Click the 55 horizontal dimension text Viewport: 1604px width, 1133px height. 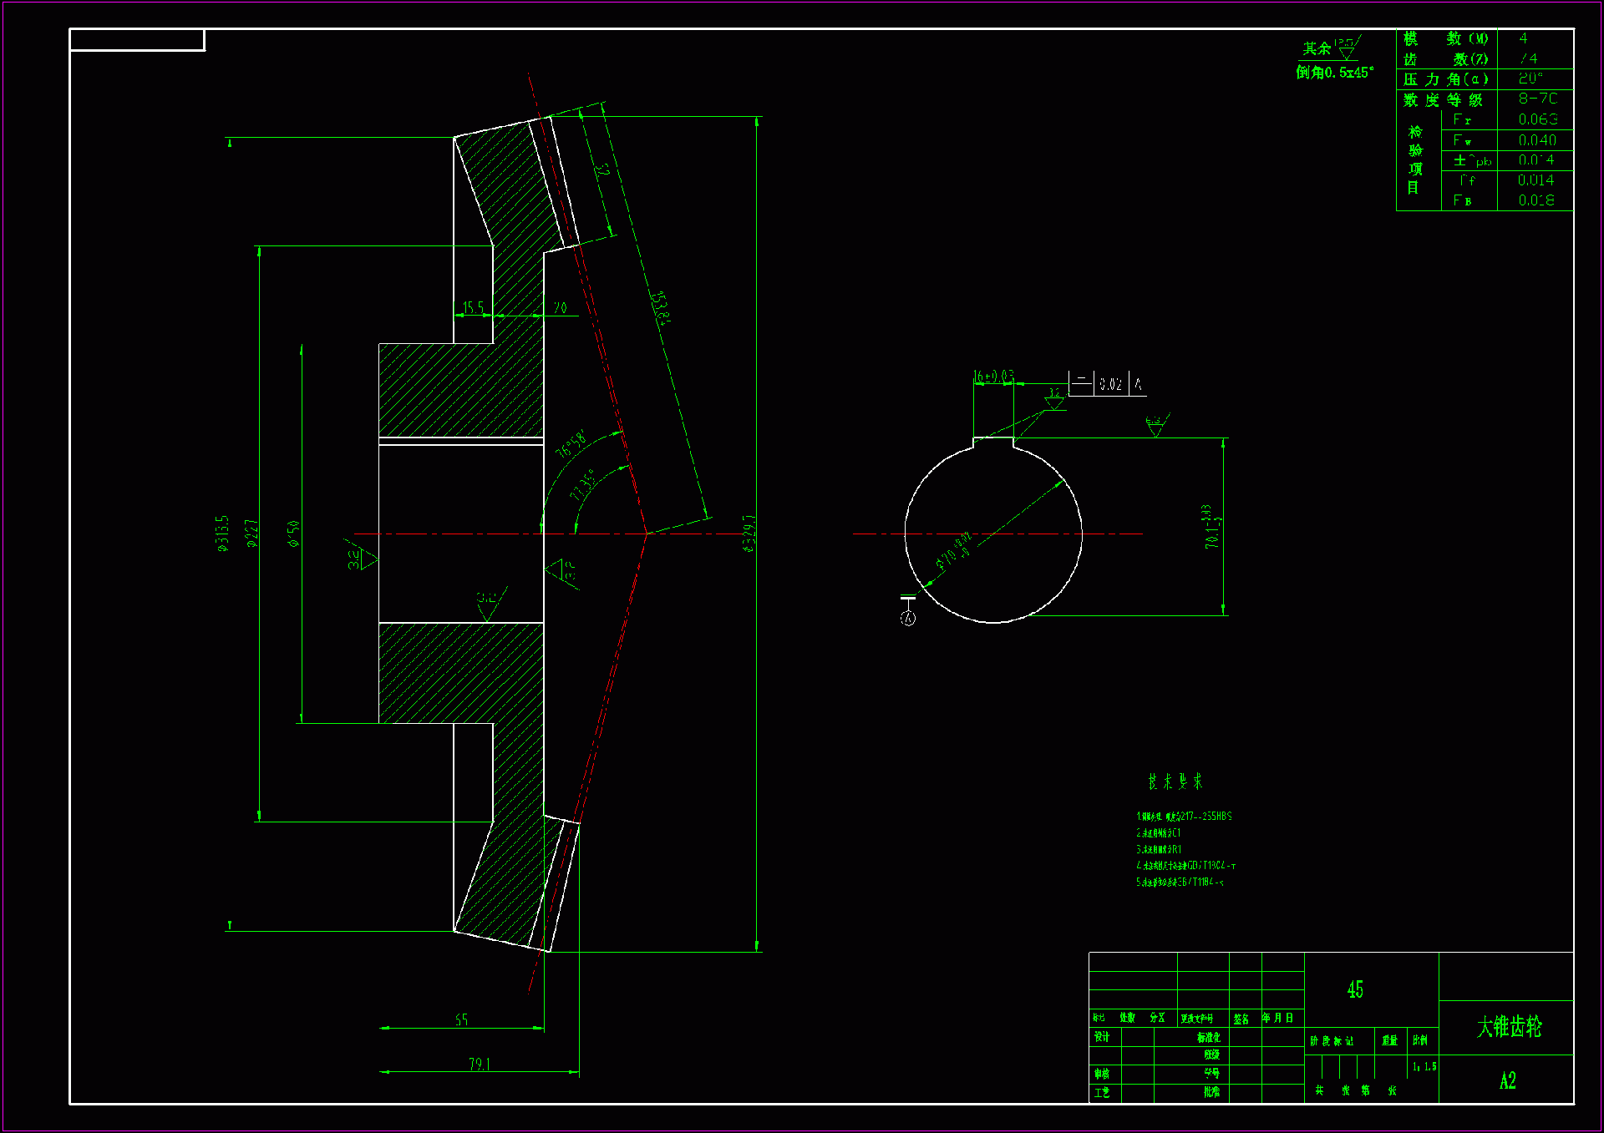(461, 1019)
